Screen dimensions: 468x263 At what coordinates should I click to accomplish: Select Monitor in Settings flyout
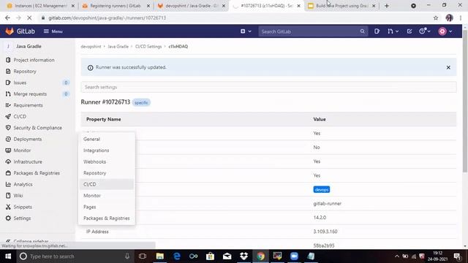[107, 196]
